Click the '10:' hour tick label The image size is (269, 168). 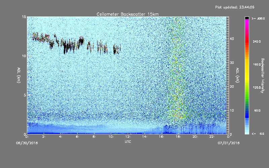111,137
